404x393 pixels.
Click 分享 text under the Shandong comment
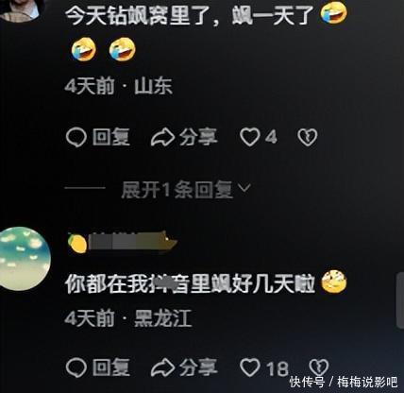tap(198, 137)
